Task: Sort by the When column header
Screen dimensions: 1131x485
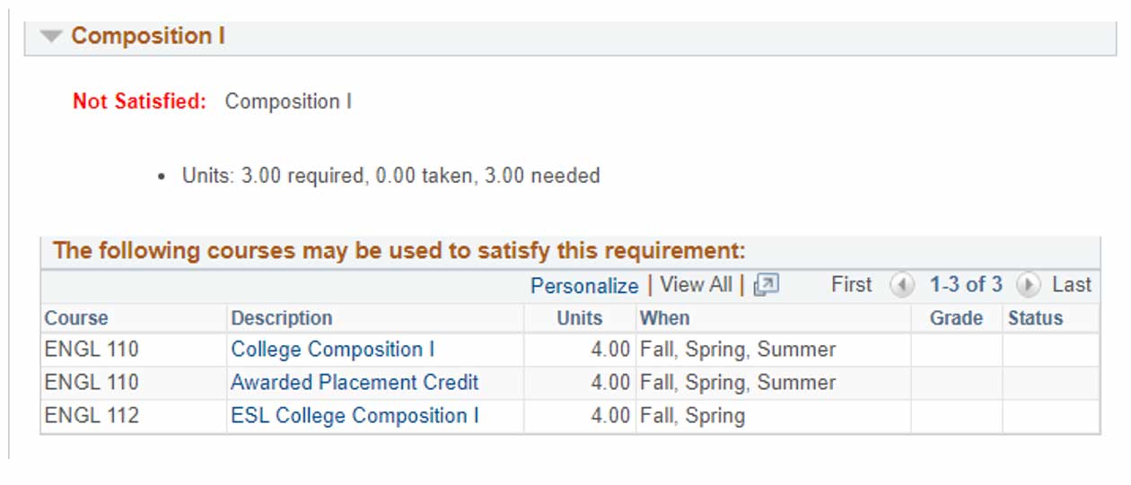Action: (x=664, y=318)
